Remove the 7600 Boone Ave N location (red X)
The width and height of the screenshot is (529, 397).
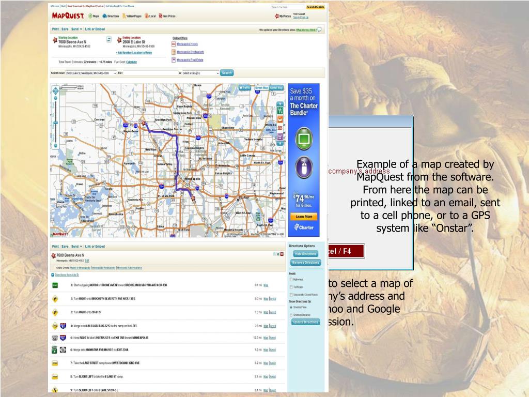(282, 254)
